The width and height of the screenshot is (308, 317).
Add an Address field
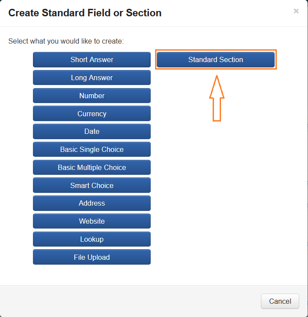[92, 203]
